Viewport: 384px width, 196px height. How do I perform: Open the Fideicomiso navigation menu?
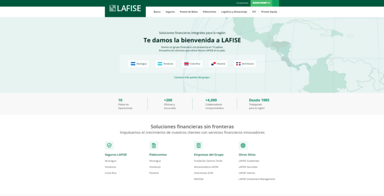click(x=209, y=12)
